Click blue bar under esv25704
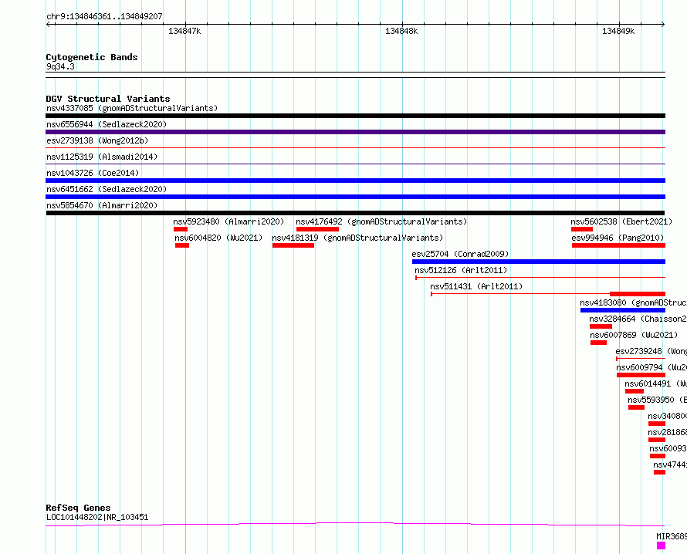This screenshot has width=687, height=554. point(539,262)
